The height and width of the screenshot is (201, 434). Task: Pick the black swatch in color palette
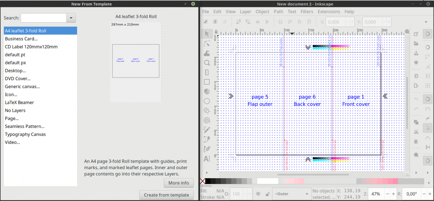coord(208,181)
